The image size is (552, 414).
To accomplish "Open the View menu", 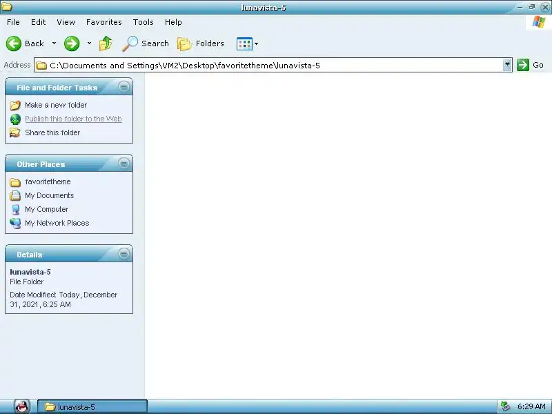I will (x=66, y=22).
